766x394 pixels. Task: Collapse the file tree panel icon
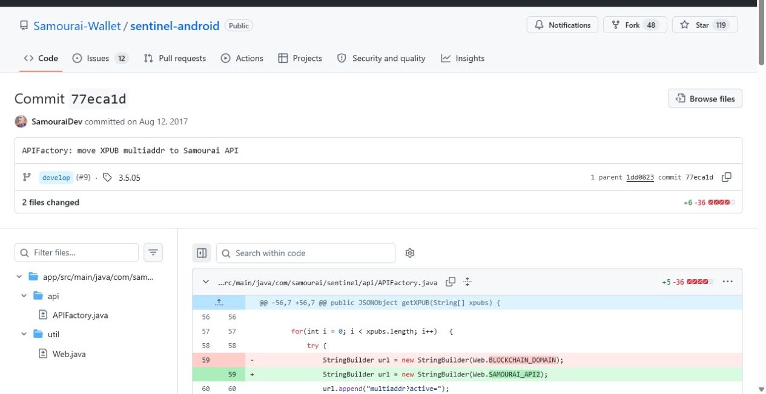[x=202, y=253]
